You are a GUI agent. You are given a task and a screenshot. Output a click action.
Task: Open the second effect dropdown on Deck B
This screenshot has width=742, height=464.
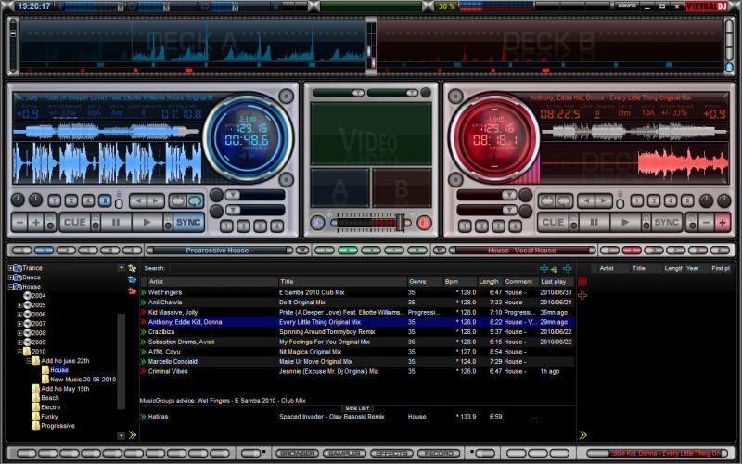[508, 210]
